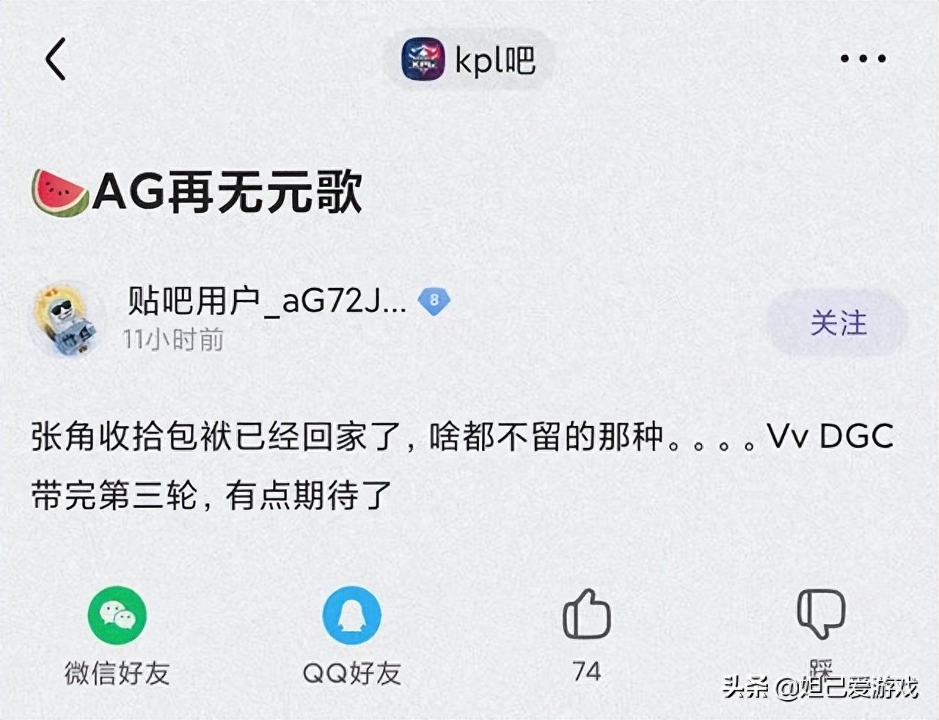Open profile of 贴吧用户_aG72J...

tap(267, 301)
